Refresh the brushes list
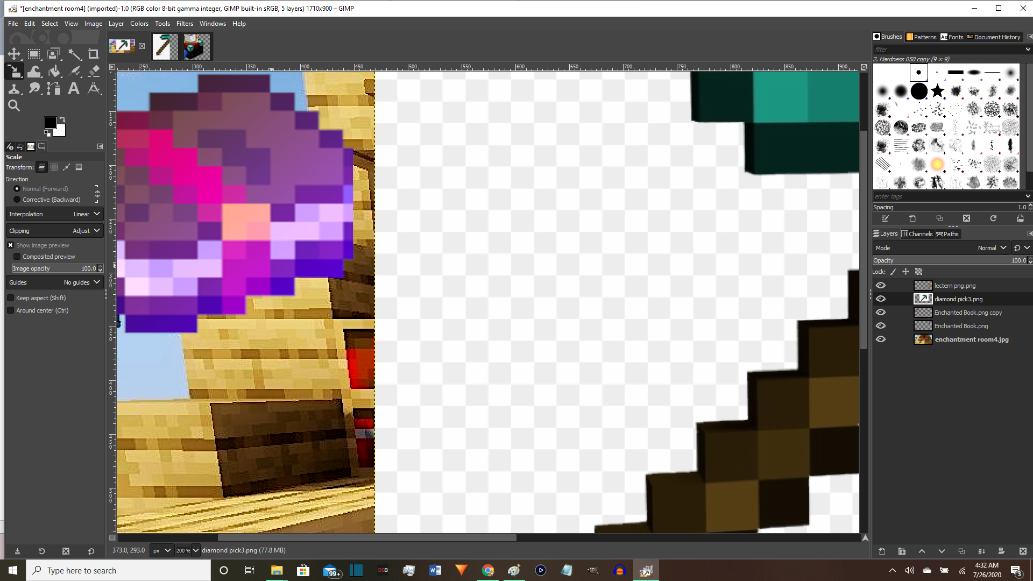The width and height of the screenshot is (1033, 581). 993,218
